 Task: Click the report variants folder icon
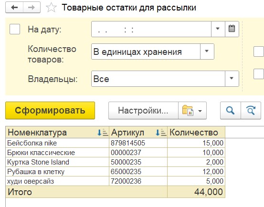tap(188, 111)
